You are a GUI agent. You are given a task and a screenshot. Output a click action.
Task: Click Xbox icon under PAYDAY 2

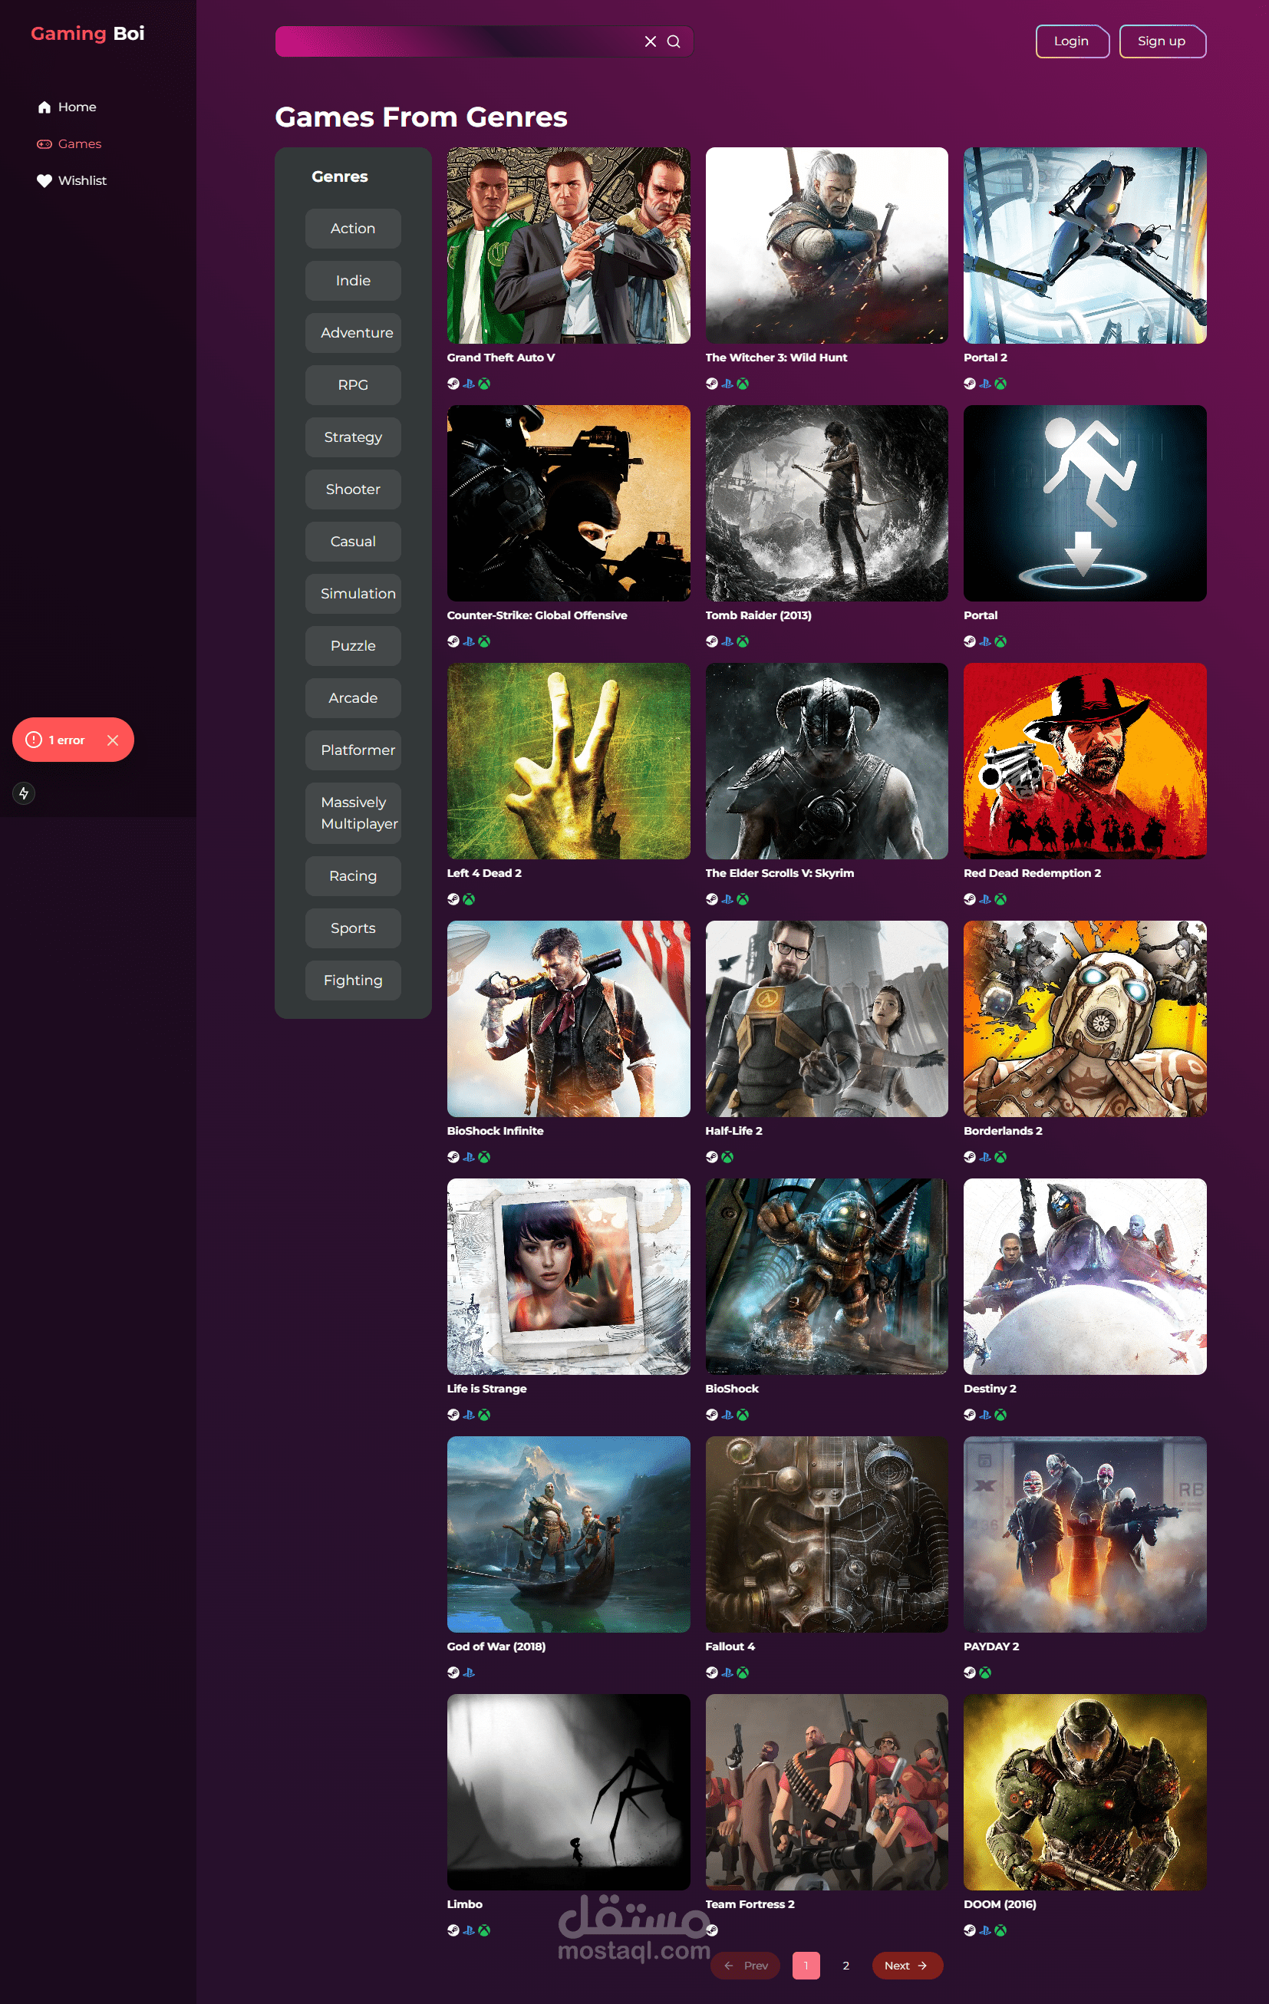tap(985, 1673)
